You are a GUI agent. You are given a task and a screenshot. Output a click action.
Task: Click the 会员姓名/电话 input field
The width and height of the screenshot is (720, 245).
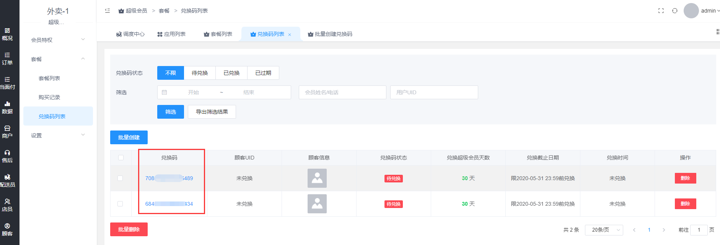pyautogui.click(x=342, y=92)
